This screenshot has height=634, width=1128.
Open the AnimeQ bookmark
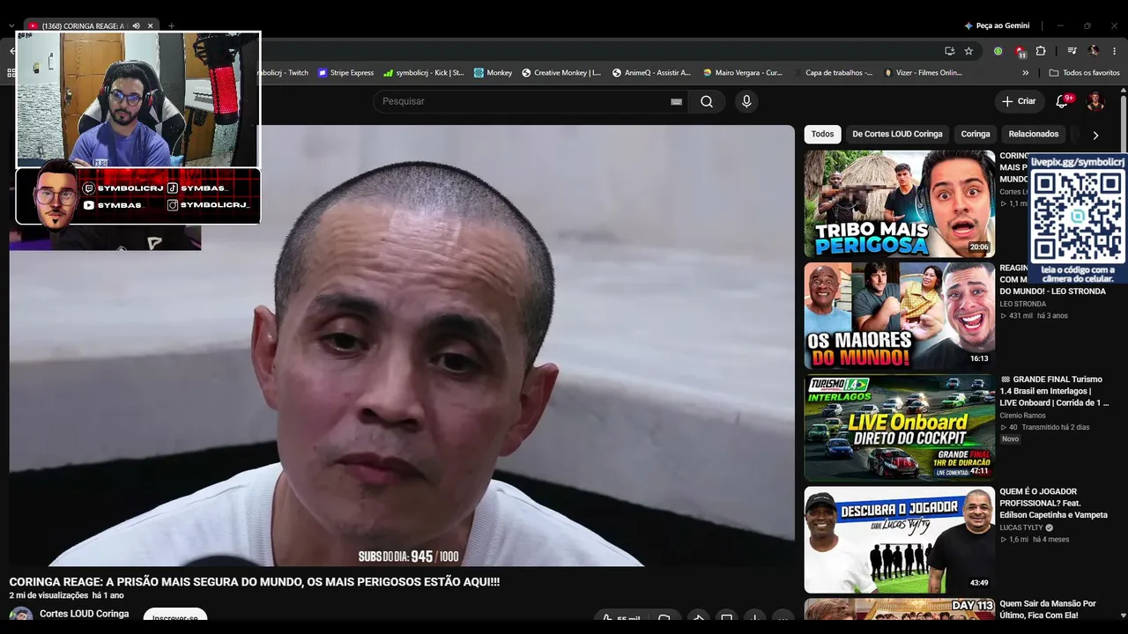tap(653, 73)
